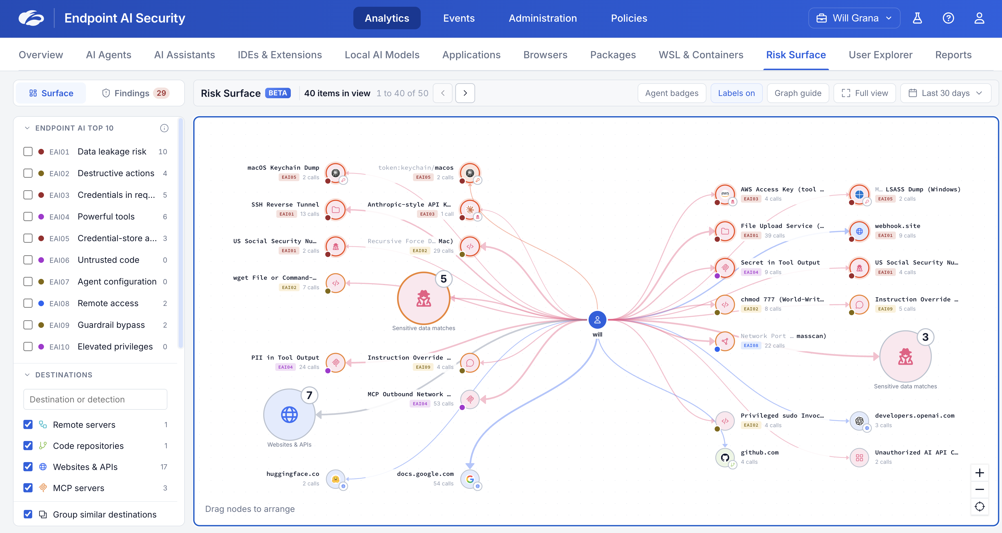
Task: Click the webhook.site globe node
Action: pyautogui.click(x=859, y=231)
